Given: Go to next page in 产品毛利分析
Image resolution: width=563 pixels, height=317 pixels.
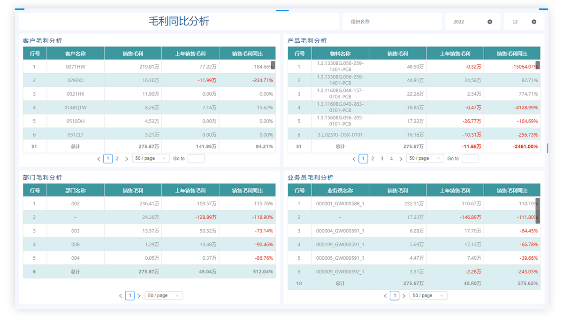Looking at the screenshot, I should tap(401, 159).
